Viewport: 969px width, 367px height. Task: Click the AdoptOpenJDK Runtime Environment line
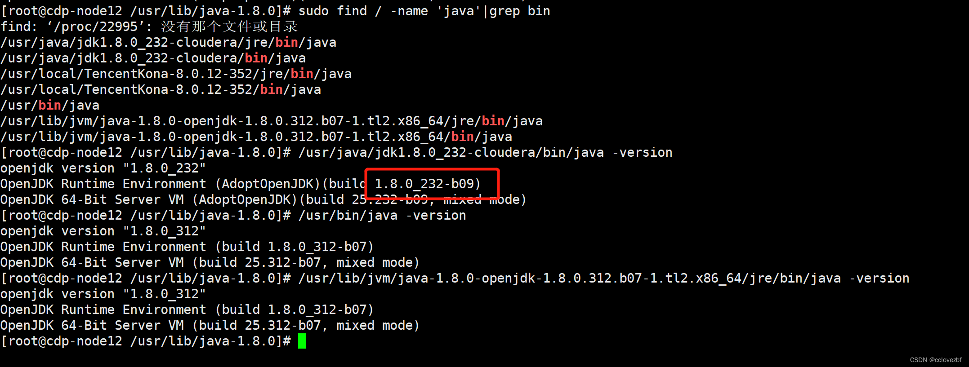pyautogui.click(x=240, y=184)
